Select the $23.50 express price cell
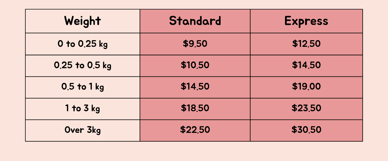 coord(306,109)
